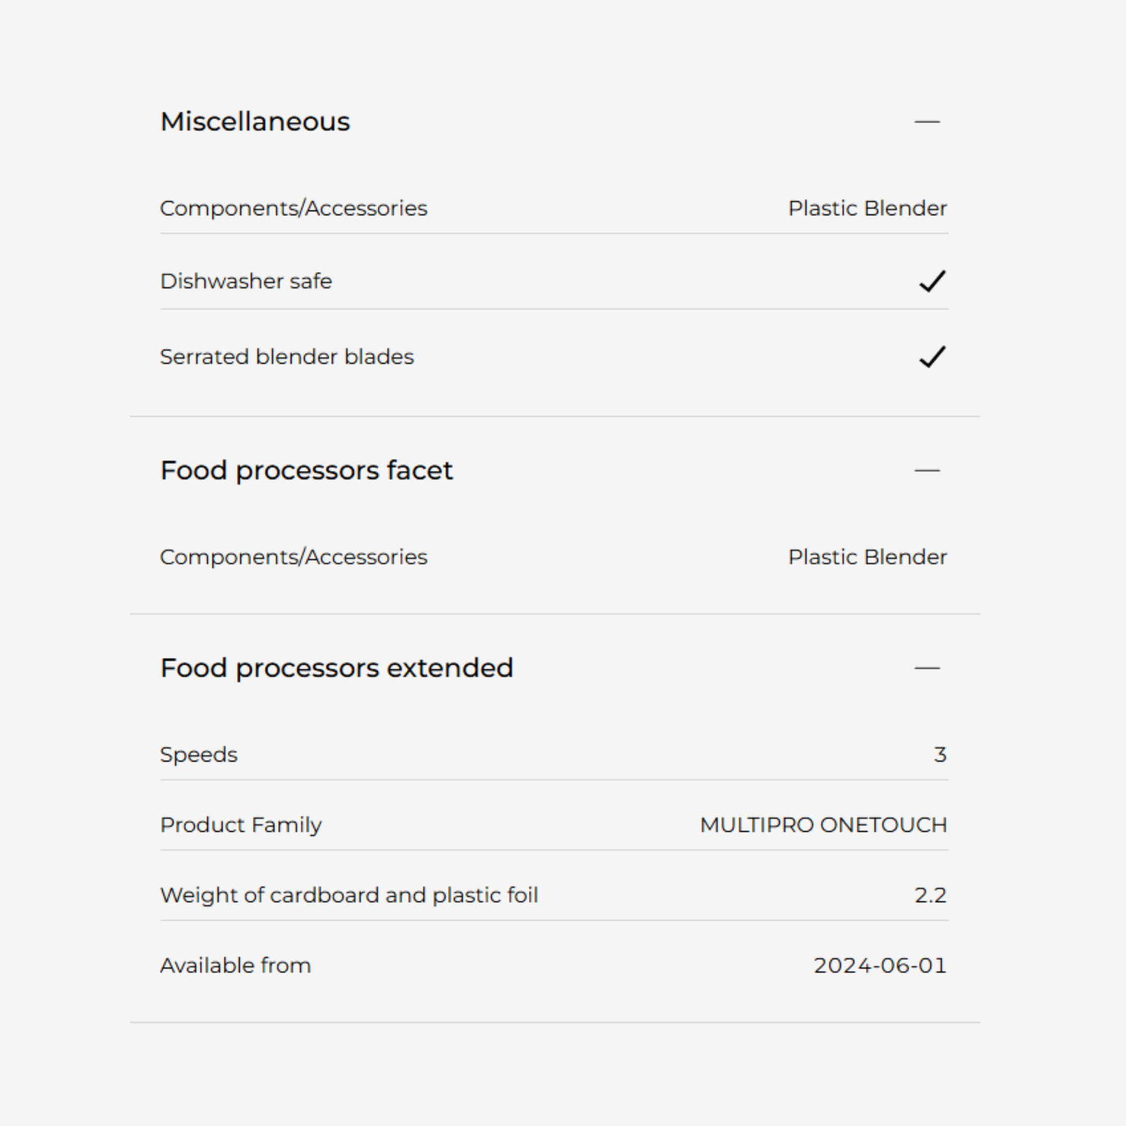Viewport: 1126px width, 1126px height.
Task: Click the Product Family label
Action: coord(241,825)
